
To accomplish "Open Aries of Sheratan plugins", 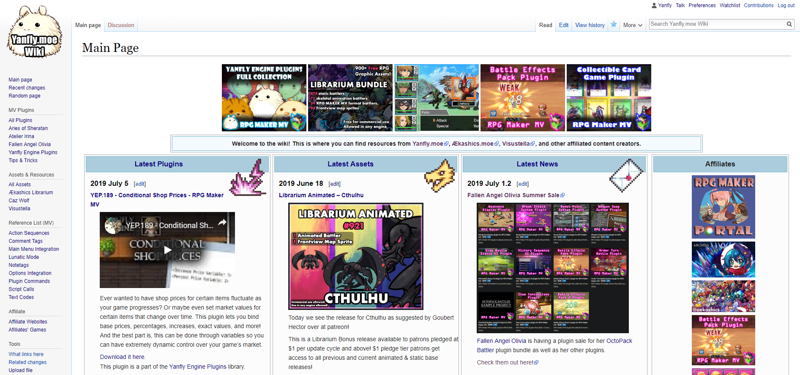I will 28,128.
